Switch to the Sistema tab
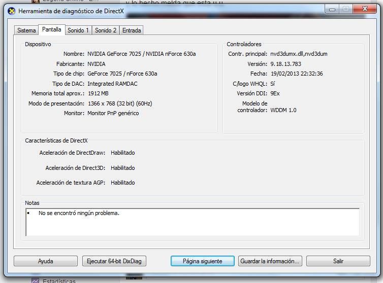The width and height of the screenshot is (383, 283). (26, 30)
